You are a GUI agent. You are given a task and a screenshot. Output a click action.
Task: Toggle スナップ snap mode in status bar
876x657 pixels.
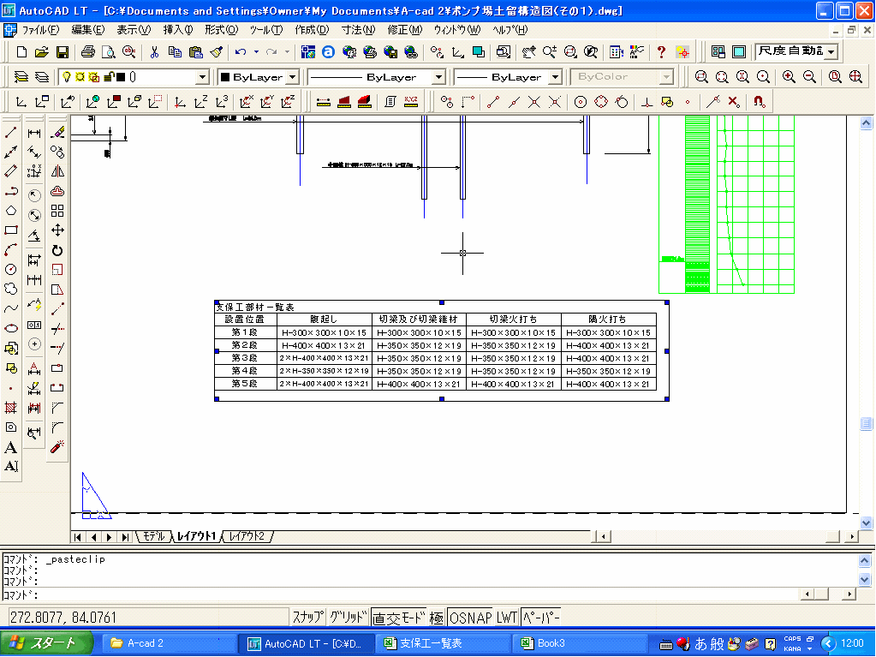pyautogui.click(x=307, y=618)
